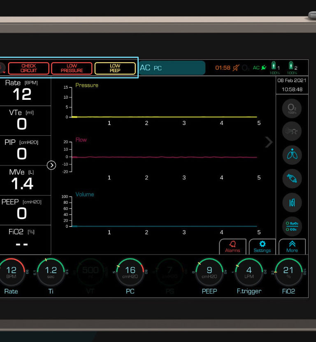
Task: Click the muted alarm bell icon
Action: 236,68
